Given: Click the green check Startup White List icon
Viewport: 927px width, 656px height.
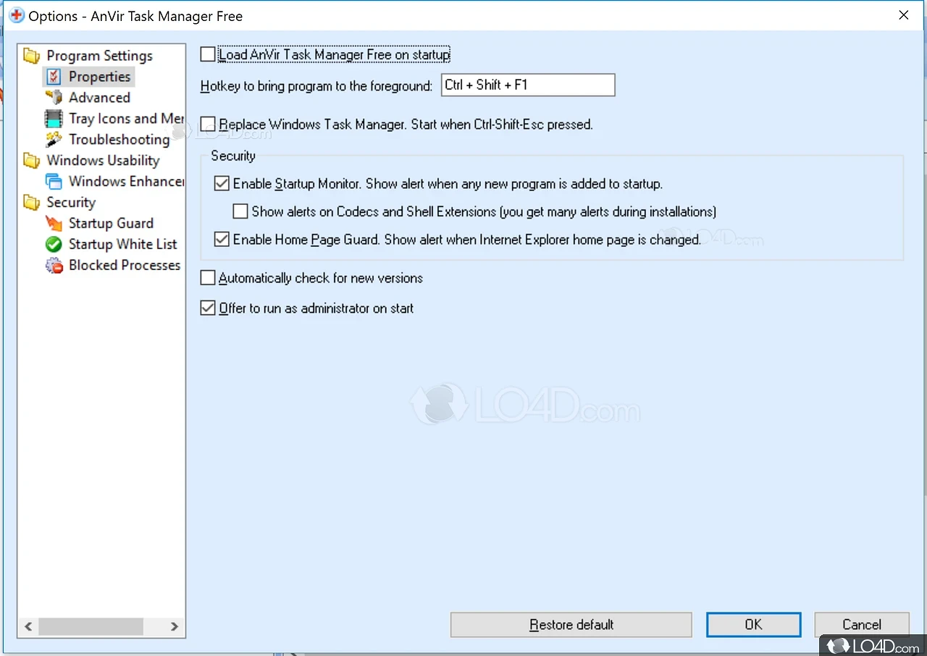Looking at the screenshot, I should coord(53,244).
